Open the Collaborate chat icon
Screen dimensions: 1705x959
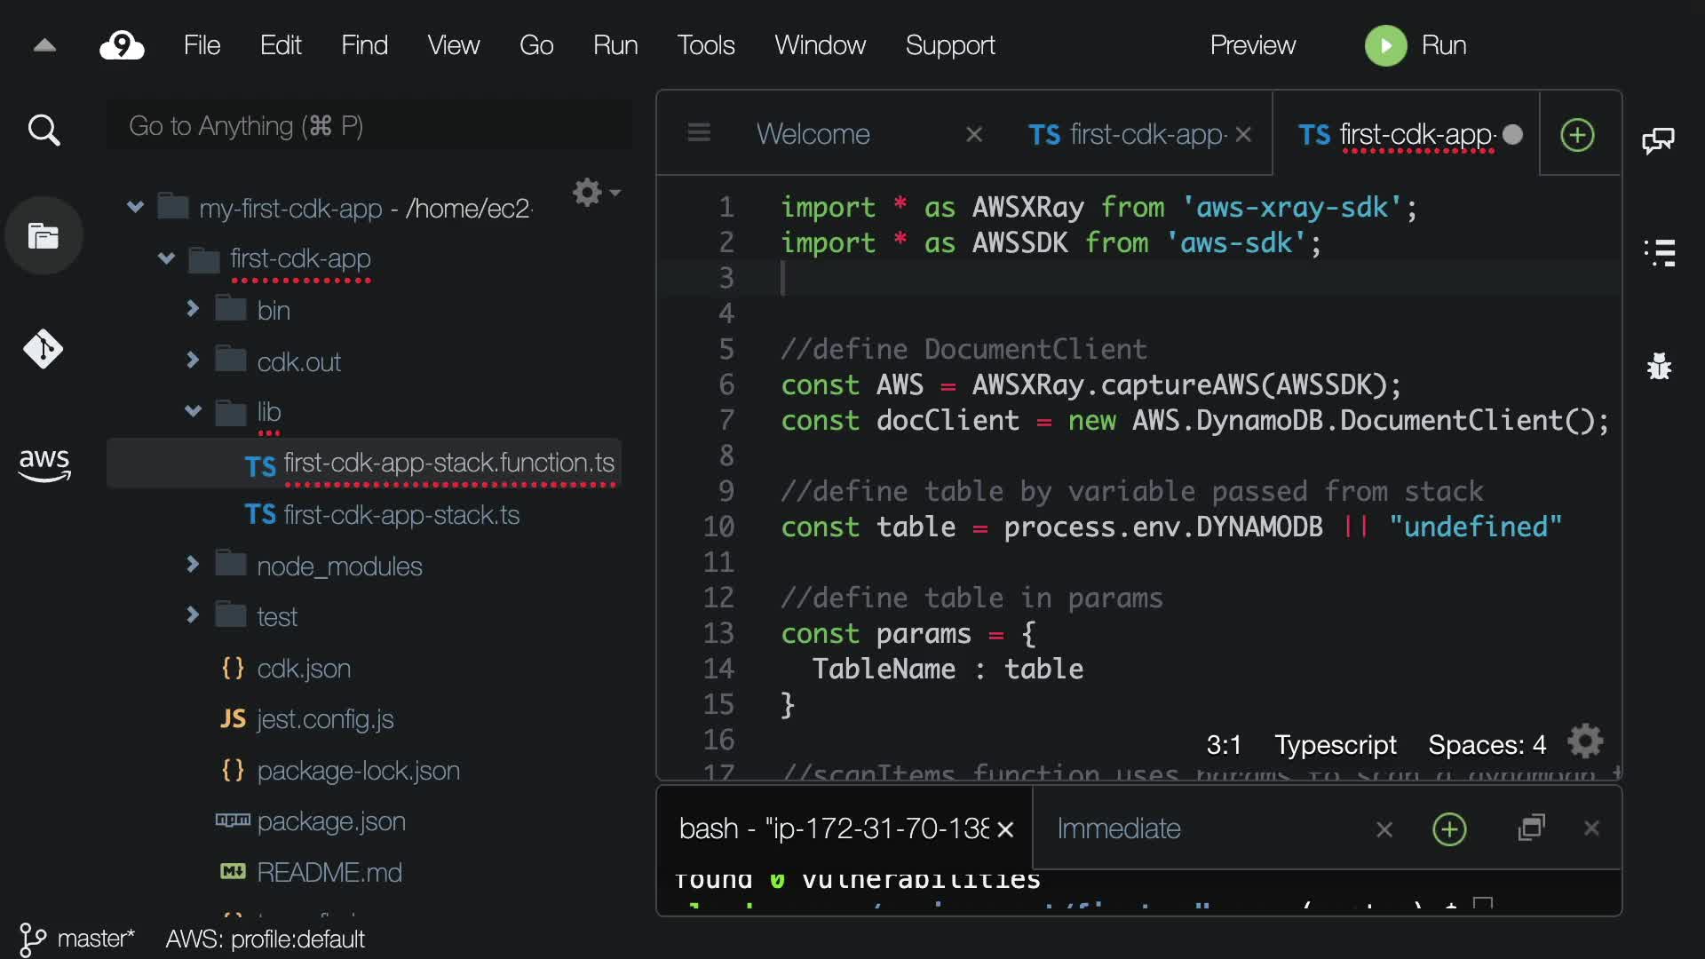[x=1658, y=140]
